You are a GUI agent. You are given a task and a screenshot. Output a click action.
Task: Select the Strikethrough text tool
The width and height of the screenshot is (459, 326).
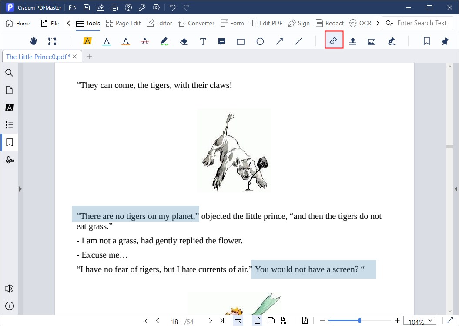[145, 41]
